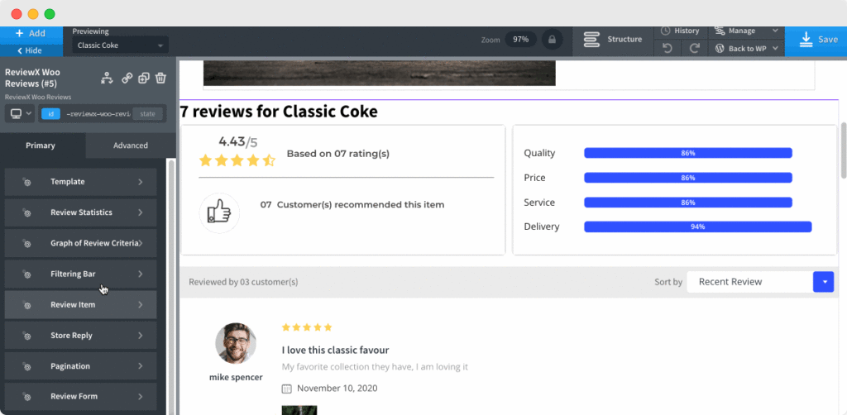Click the date text 'November 10, 2020'
847x415 pixels.
click(337, 388)
